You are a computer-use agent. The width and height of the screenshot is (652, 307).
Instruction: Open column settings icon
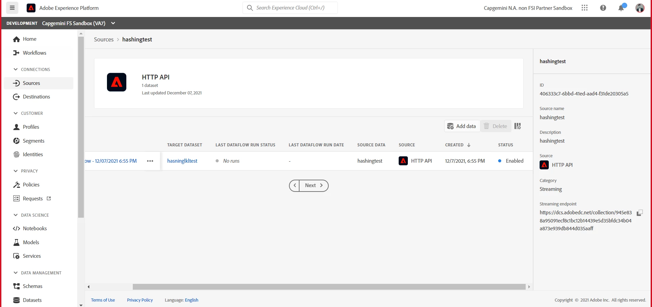pos(518,126)
